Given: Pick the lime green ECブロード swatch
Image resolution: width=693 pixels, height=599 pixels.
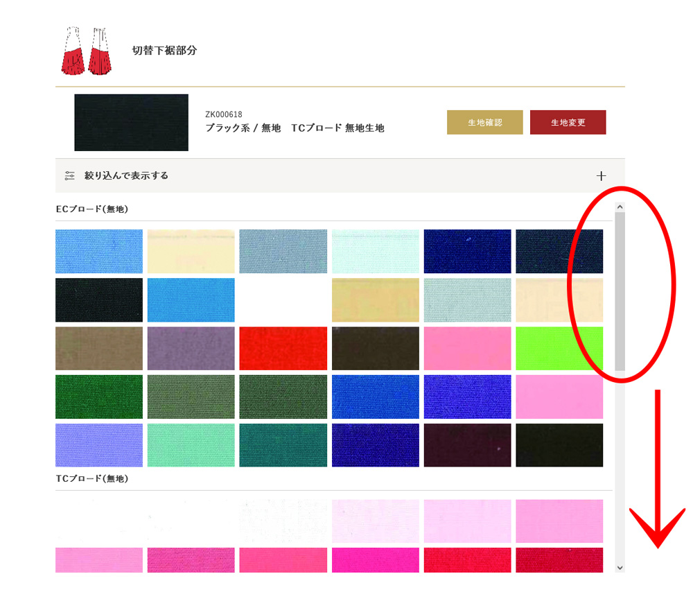Looking at the screenshot, I should [x=559, y=348].
